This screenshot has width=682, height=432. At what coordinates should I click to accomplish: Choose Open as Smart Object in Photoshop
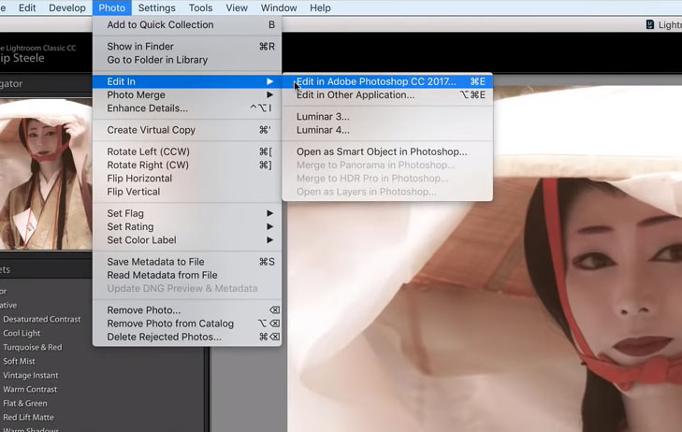[387, 151]
